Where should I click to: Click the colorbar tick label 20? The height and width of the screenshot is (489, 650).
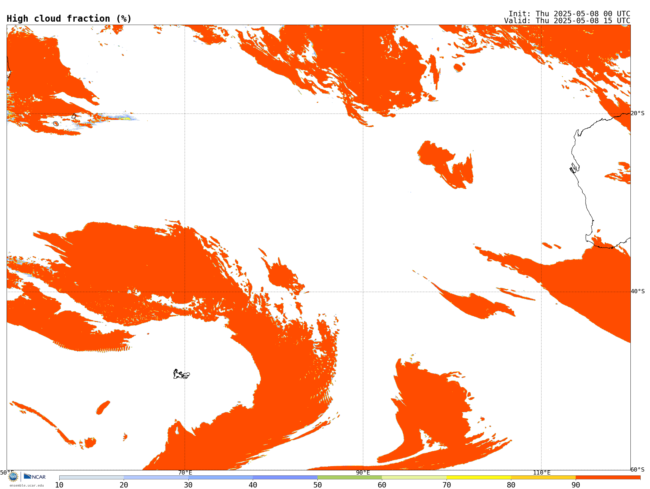point(124,485)
